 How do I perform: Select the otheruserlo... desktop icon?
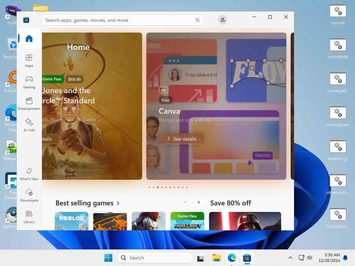[x=338, y=184]
